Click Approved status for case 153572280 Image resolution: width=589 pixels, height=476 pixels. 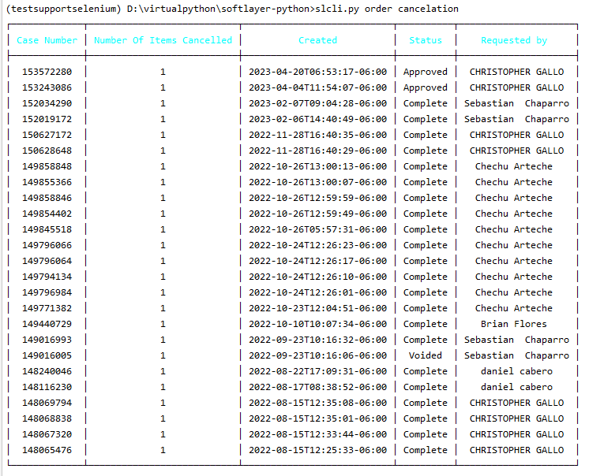[x=426, y=72]
